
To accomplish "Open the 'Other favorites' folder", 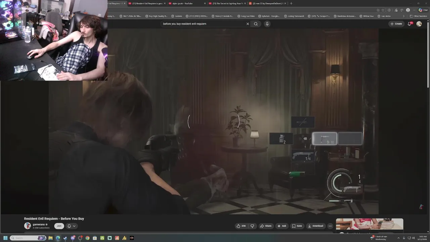I will (419, 16).
